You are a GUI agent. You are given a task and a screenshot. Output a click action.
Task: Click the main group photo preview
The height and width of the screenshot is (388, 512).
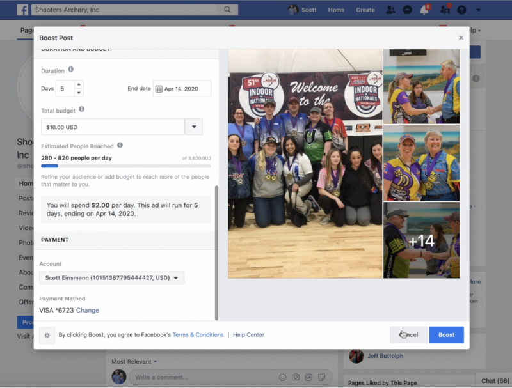point(305,164)
